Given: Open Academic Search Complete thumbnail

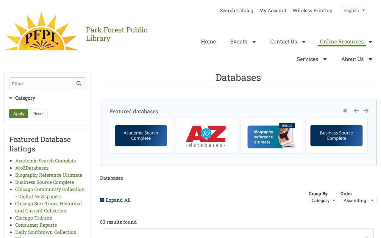Looking at the screenshot, I should click(x=141, y=136).
